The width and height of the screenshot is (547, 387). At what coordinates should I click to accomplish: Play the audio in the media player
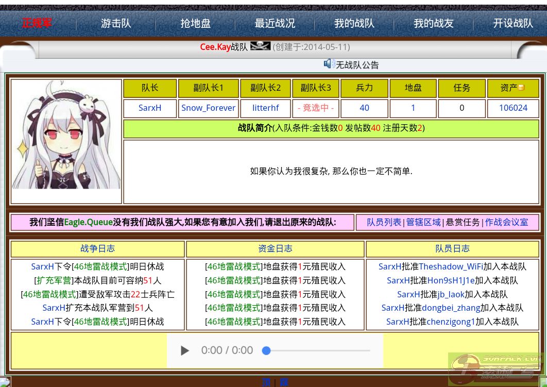pyautogui.click(x=184, y=350)
